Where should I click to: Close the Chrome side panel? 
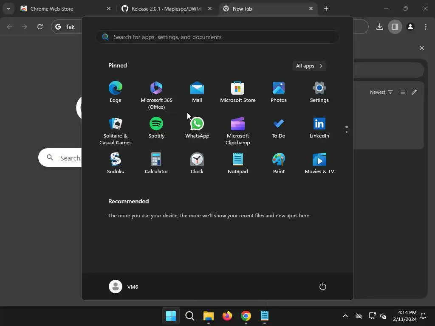422,48
